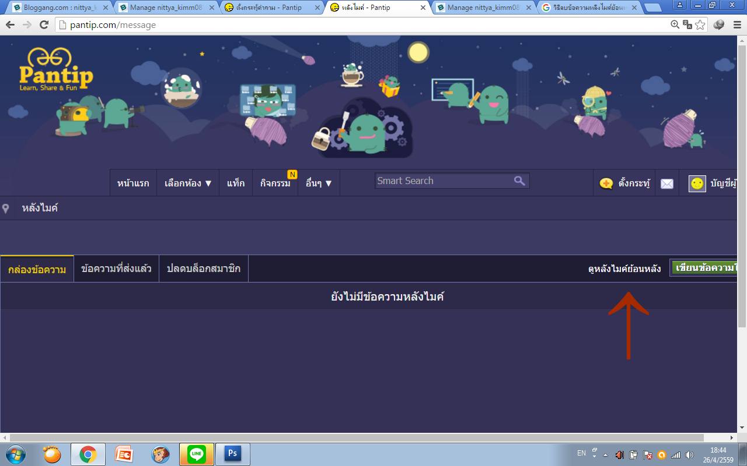Click the Smart Search magnifier icon
The height and width of the screenshot is (466, 747).
519,181
